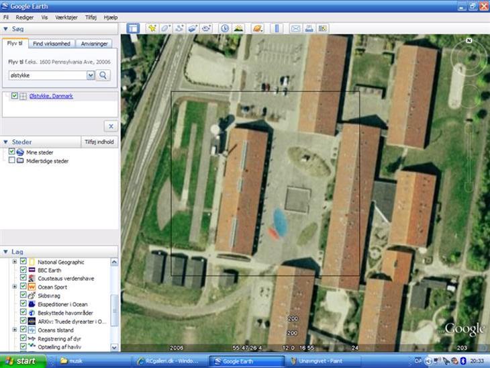Viewport: 490px width, 368px height.
Task: Open the Tilføj menu
Action: (91, 17)
